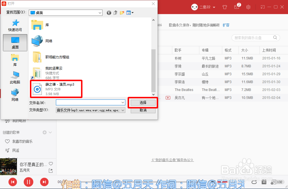Select The Beatles song row
The height and width of the screenshot is (189, 288).
point(223,90)
